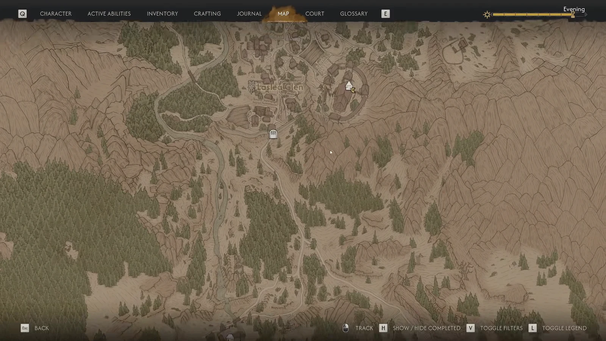Toggle the map legend
The height and width of the screenshot is (341, 606).
pos(564,328)
